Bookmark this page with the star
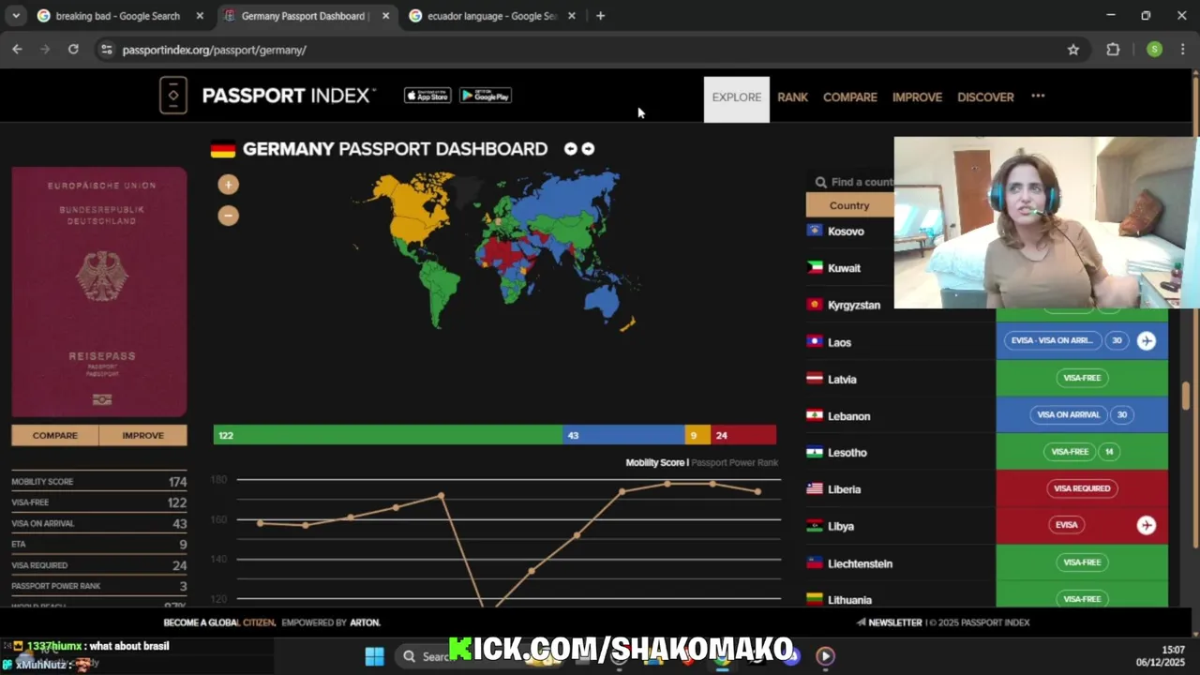 1073,50
